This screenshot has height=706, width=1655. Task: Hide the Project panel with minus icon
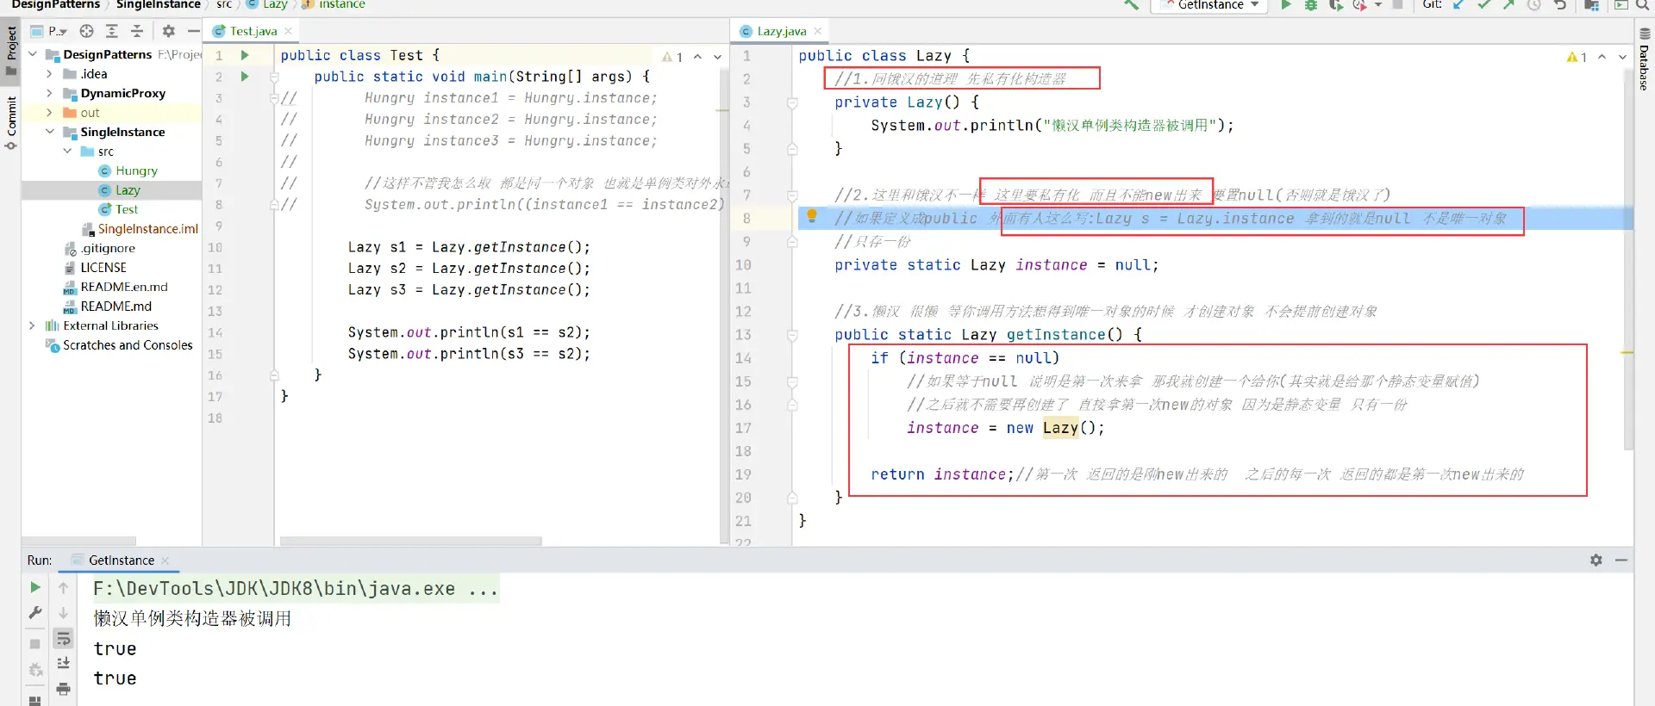(194, 31)
